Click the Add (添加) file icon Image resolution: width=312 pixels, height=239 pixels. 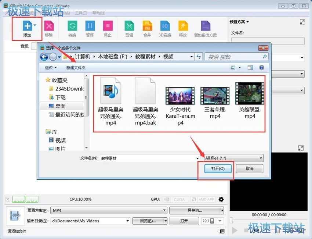tap(28, 26)
